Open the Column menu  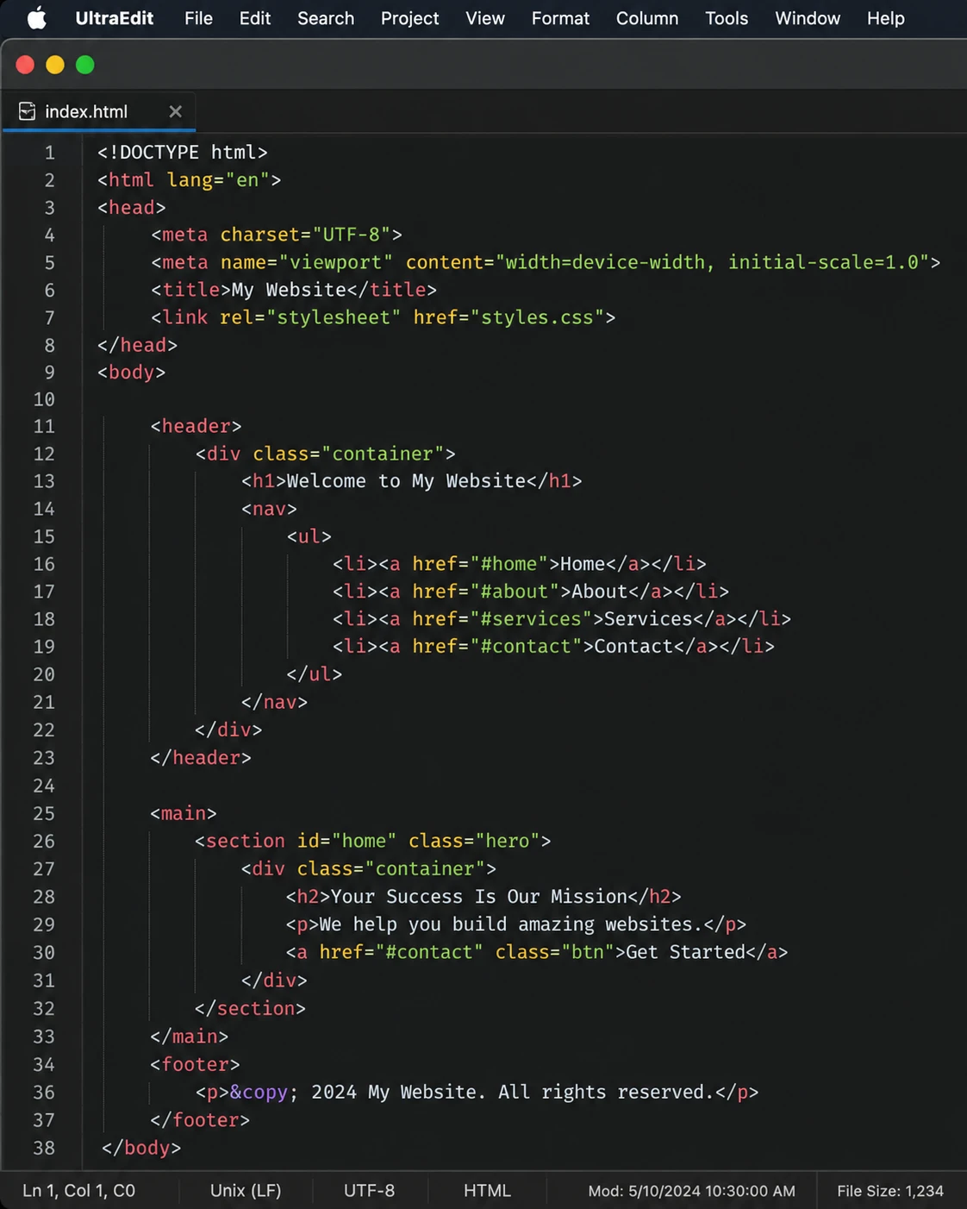(647, 18)
